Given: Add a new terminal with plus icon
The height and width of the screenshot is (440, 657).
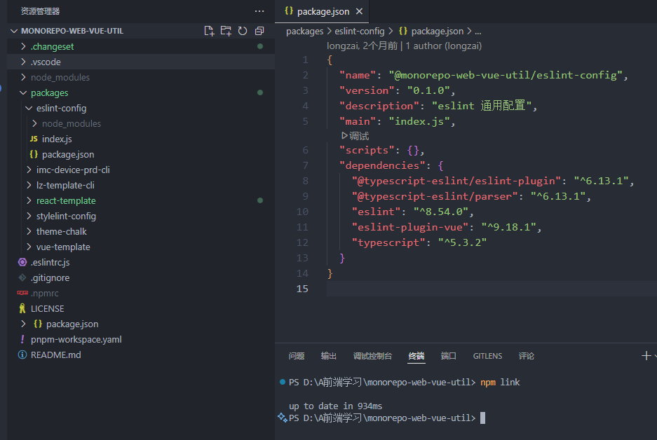Looking at the screenshot, I should coord(646,356).
